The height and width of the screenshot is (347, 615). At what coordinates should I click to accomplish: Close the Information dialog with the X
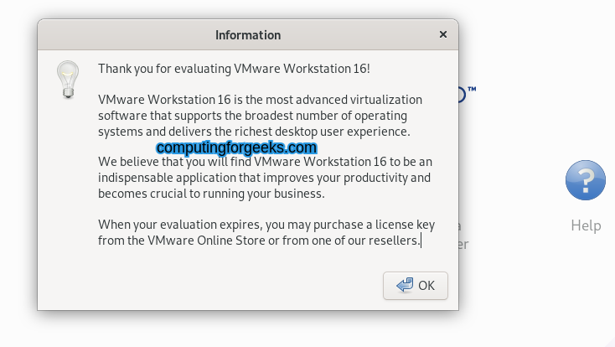coord(443,35)
